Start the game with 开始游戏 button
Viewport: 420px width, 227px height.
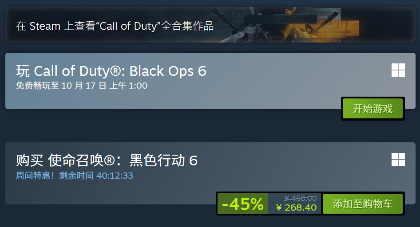tap(372, 108)
